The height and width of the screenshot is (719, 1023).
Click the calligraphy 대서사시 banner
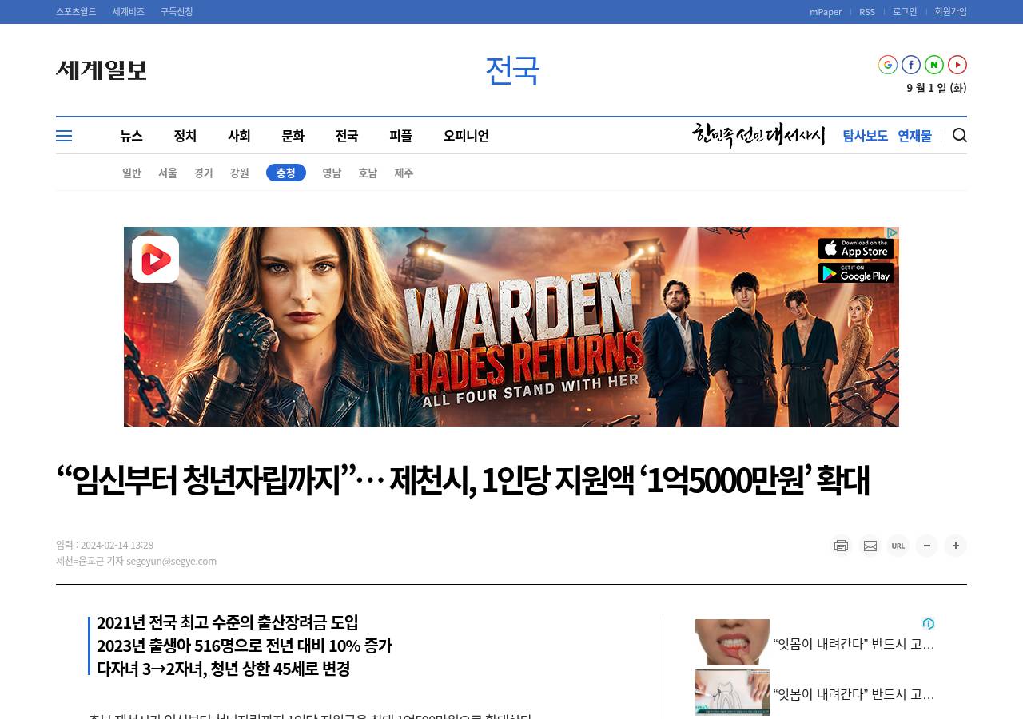758,135
